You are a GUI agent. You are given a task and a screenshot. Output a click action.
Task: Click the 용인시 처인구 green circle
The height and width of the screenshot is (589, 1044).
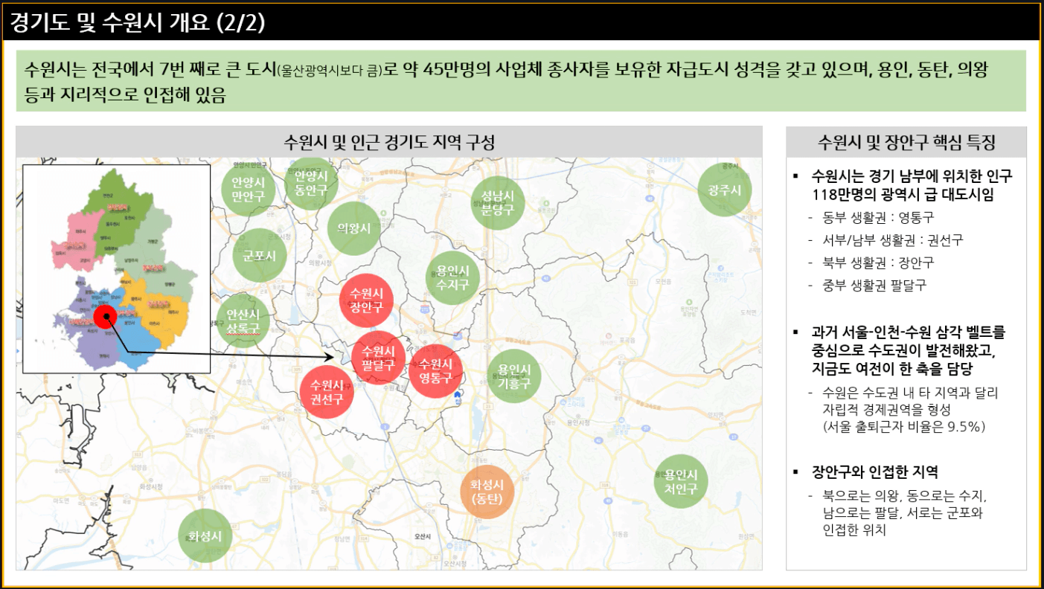(x=681, y=481)
